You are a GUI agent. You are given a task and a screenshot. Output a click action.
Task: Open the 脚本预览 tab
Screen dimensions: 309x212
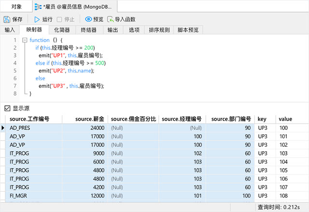(x=188, y=30)
